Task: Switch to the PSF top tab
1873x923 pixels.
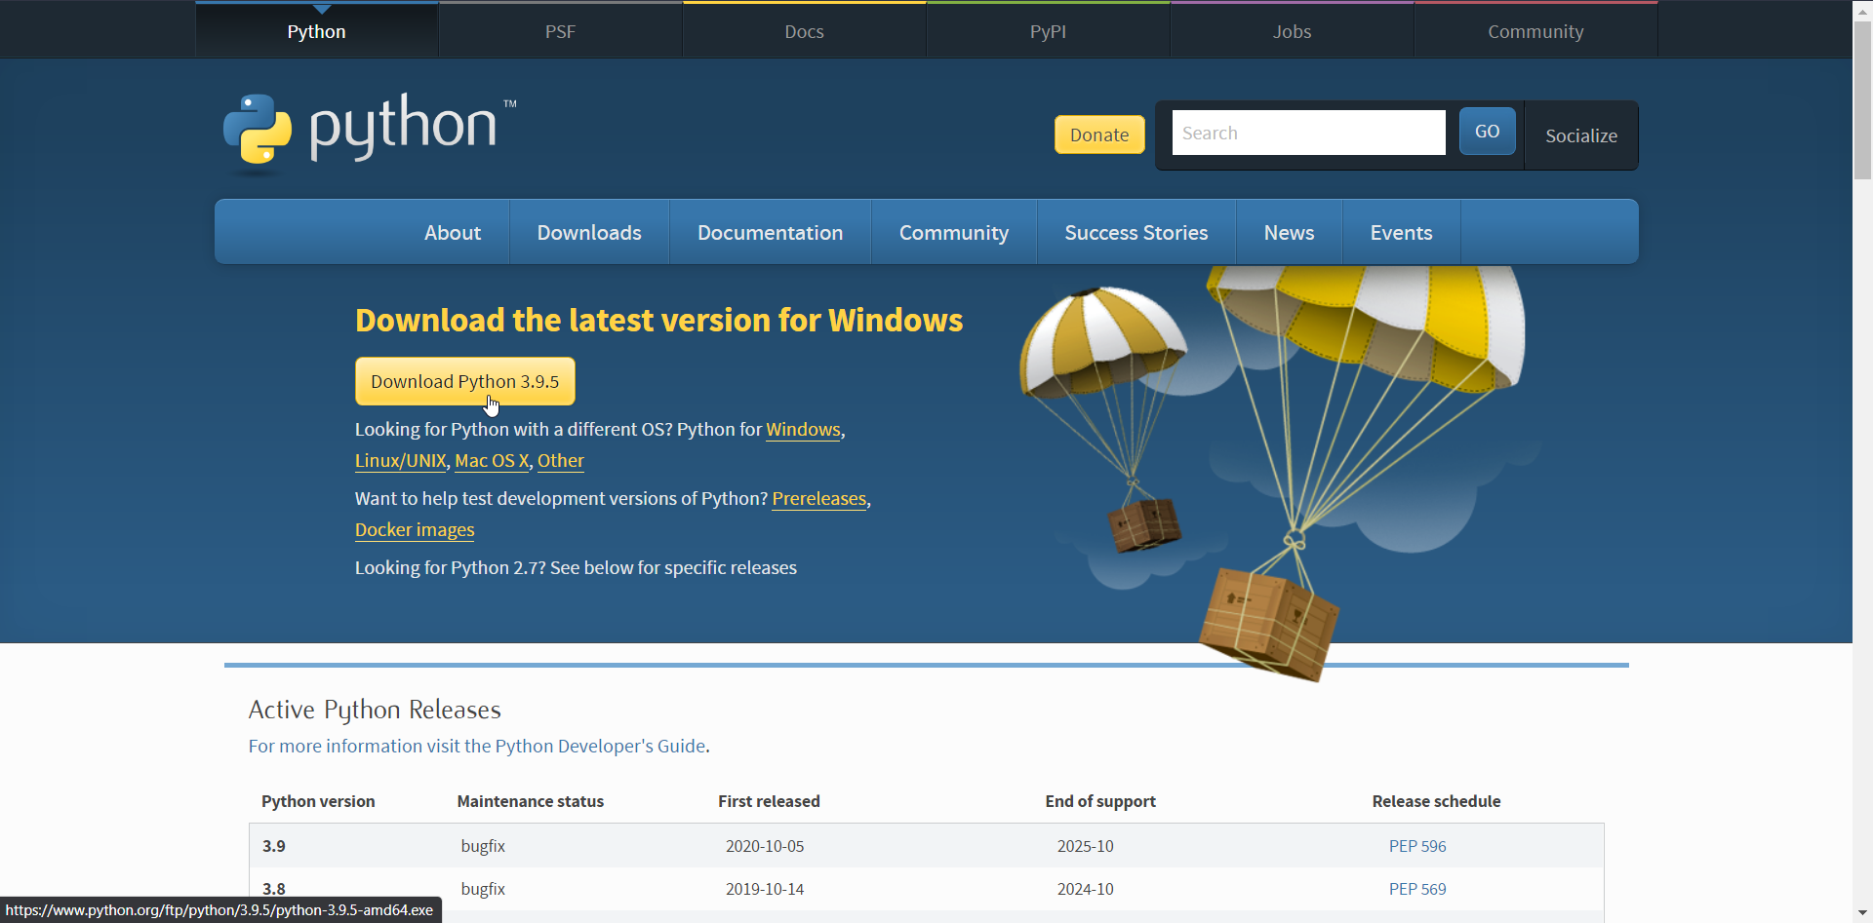Action: pos(561,31)
